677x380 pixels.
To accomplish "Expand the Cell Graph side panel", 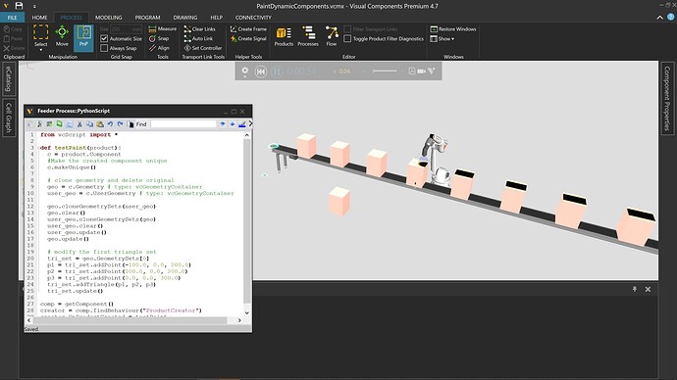I will (9, 118).
